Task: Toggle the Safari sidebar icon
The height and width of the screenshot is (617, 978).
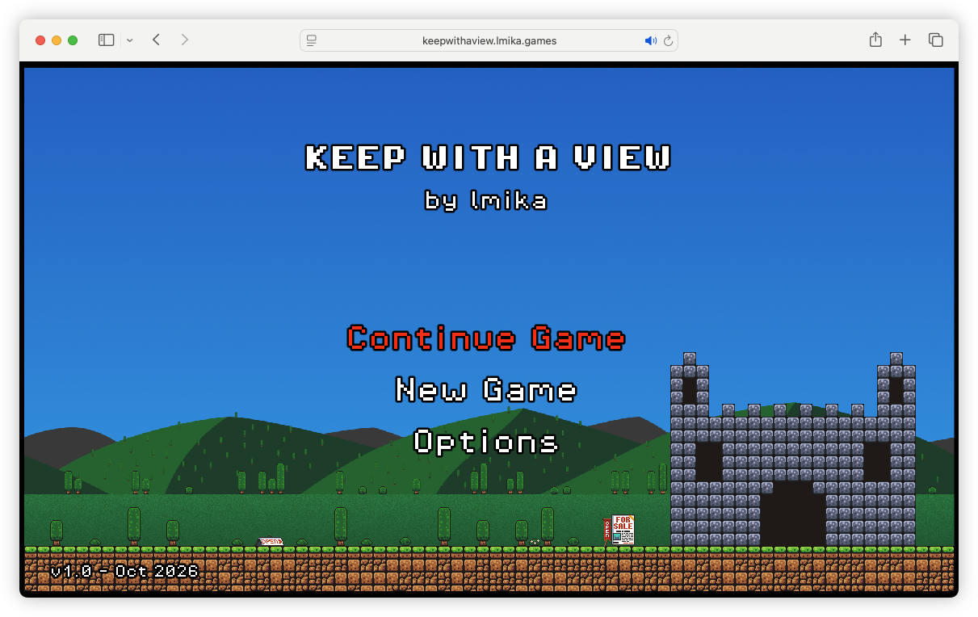Action: tap(106, 40)
